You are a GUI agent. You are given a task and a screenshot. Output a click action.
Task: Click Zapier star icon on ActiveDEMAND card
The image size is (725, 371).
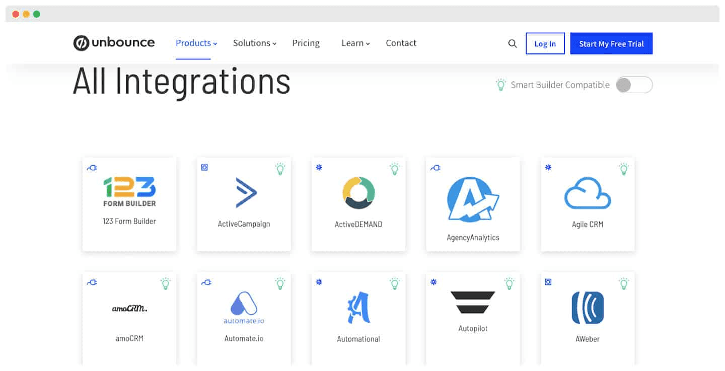pos(319,167)
